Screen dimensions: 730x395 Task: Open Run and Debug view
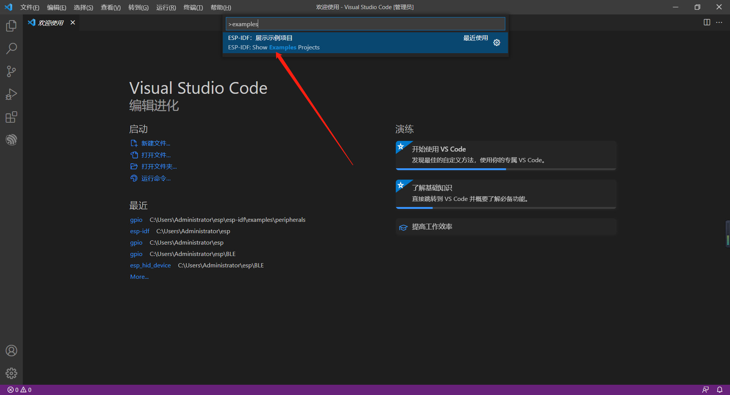pyautogui.click(x=11, y=94)
